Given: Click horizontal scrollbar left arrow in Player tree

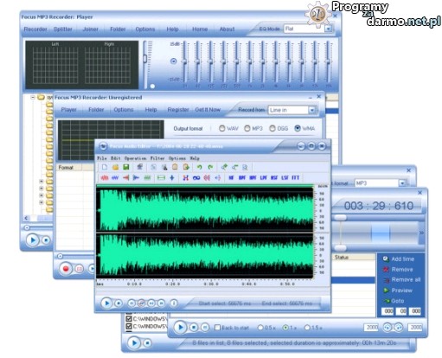Looking at the screenshot, I should point(26,218).
